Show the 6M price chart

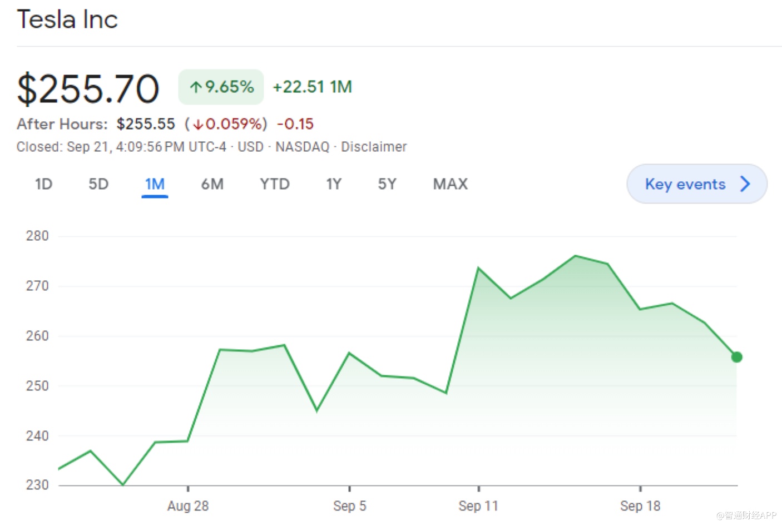(212, 184)
